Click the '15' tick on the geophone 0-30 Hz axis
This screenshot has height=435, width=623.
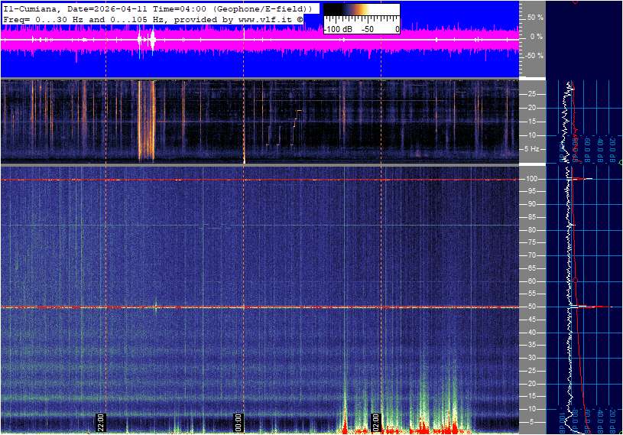pos(532,122)
